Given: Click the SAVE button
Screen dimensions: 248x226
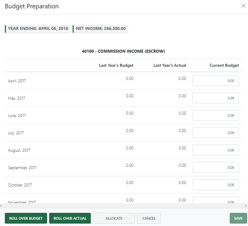Looking at the screenshot, I should 238,218.
